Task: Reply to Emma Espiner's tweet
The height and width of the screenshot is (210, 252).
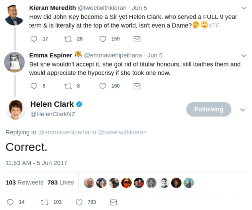Action: 34,86
